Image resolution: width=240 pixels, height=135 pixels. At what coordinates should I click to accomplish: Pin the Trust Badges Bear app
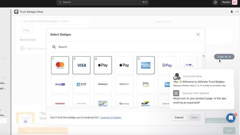[232, 12]
